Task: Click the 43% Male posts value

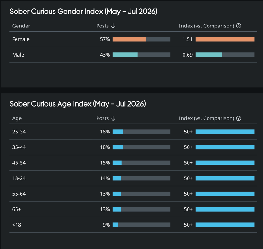Action: (105, 55)
